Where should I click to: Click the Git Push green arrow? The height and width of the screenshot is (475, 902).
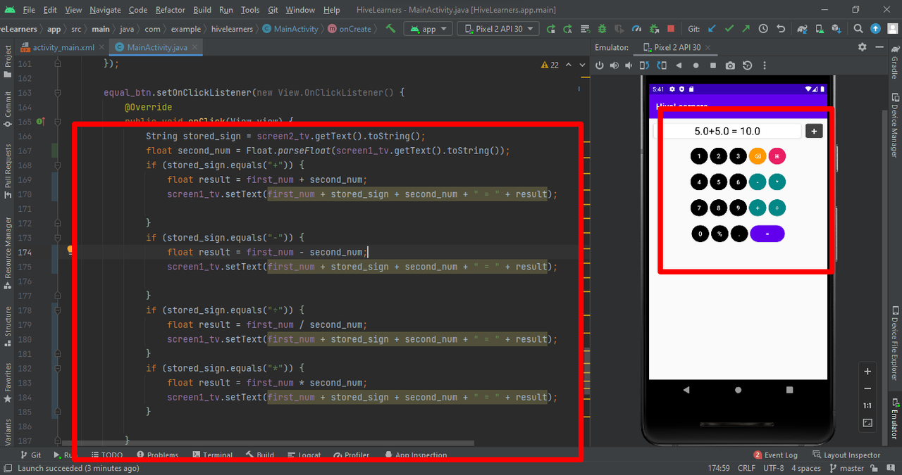[x=746, y=29]
